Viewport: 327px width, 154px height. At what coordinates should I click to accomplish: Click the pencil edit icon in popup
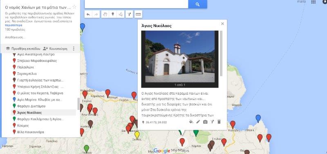tap(198, 122)
